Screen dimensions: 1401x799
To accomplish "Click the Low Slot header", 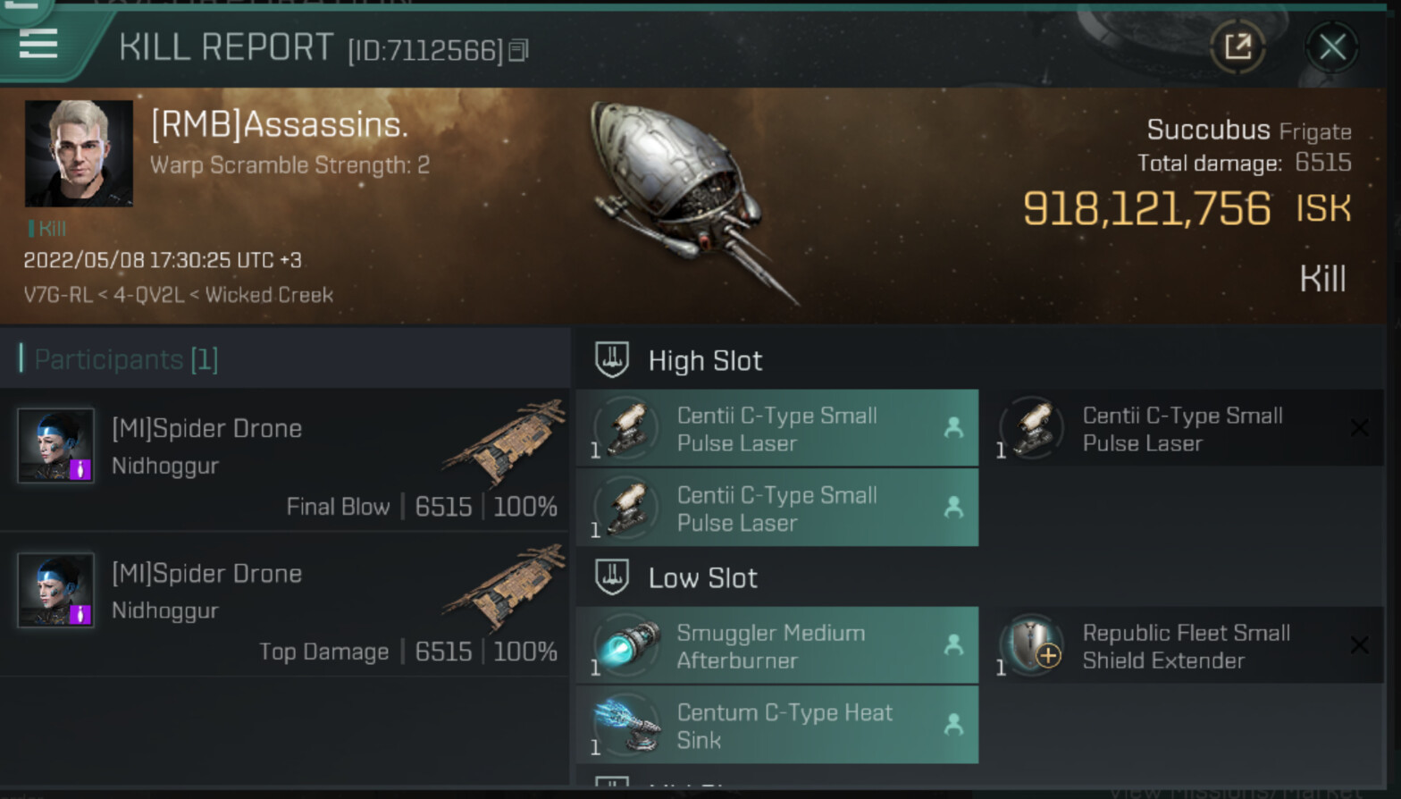I will (x=702, y=578).
